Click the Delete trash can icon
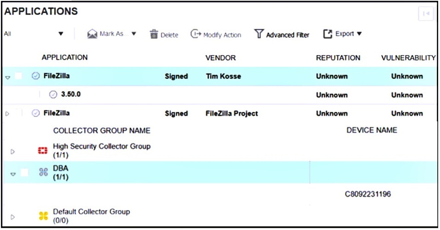The image size is (440, 230). click(154, 34)
